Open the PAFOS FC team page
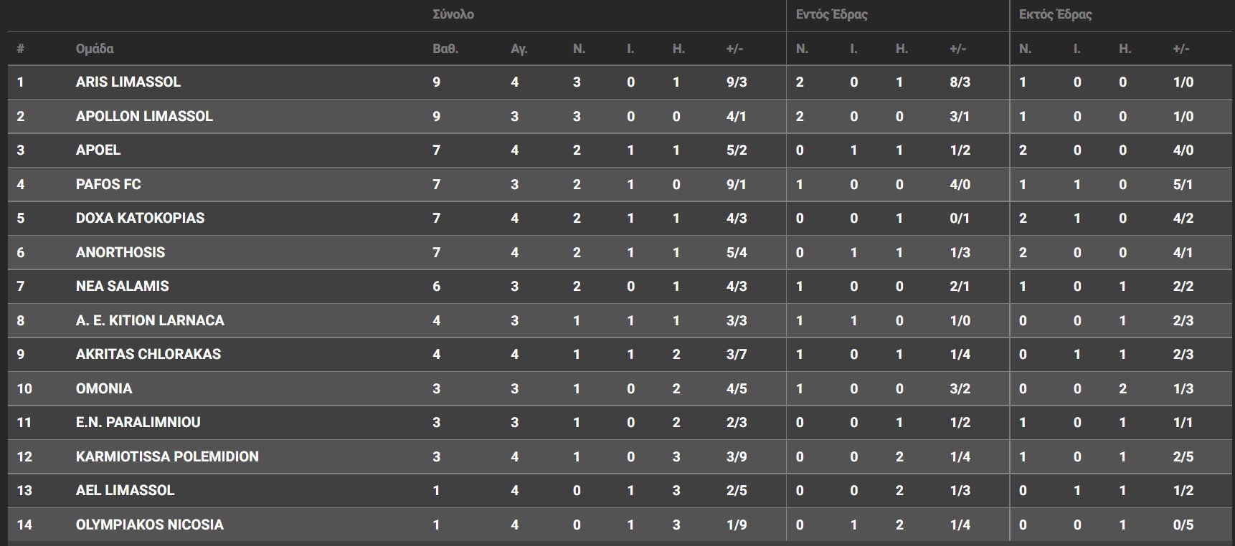Screen dimensions: 1235x546 coord(108,184)
